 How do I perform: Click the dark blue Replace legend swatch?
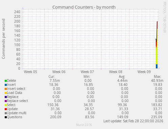click(6, 97)
